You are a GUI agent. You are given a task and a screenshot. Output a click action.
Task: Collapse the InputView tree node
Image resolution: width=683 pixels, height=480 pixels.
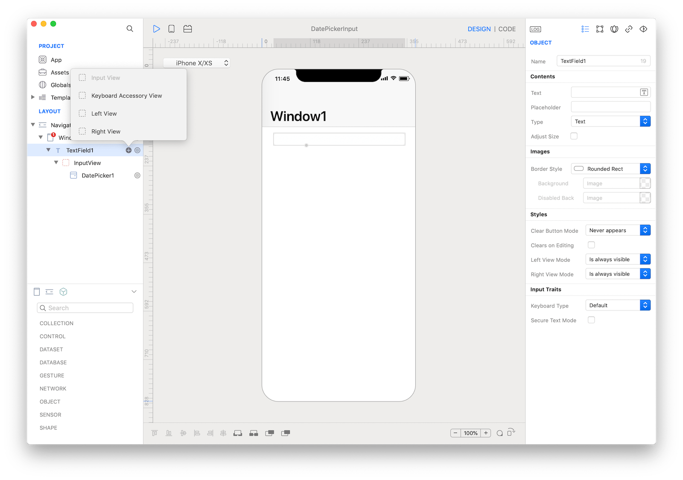coord(56,163)
